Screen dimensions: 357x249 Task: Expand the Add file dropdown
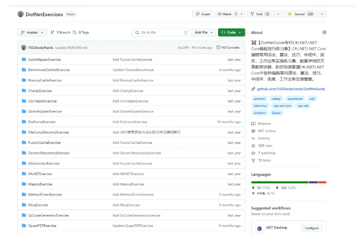click(204, 33)
